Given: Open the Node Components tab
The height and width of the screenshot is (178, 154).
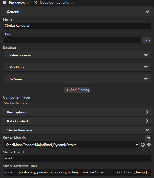Looking at the screenshot, I should 54,3.
